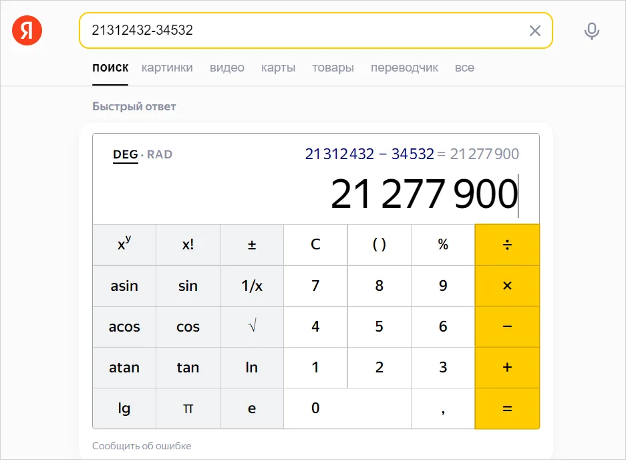Switch calculator to RAD mode

160,154
